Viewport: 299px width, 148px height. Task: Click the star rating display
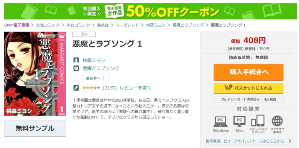(91, 88)
